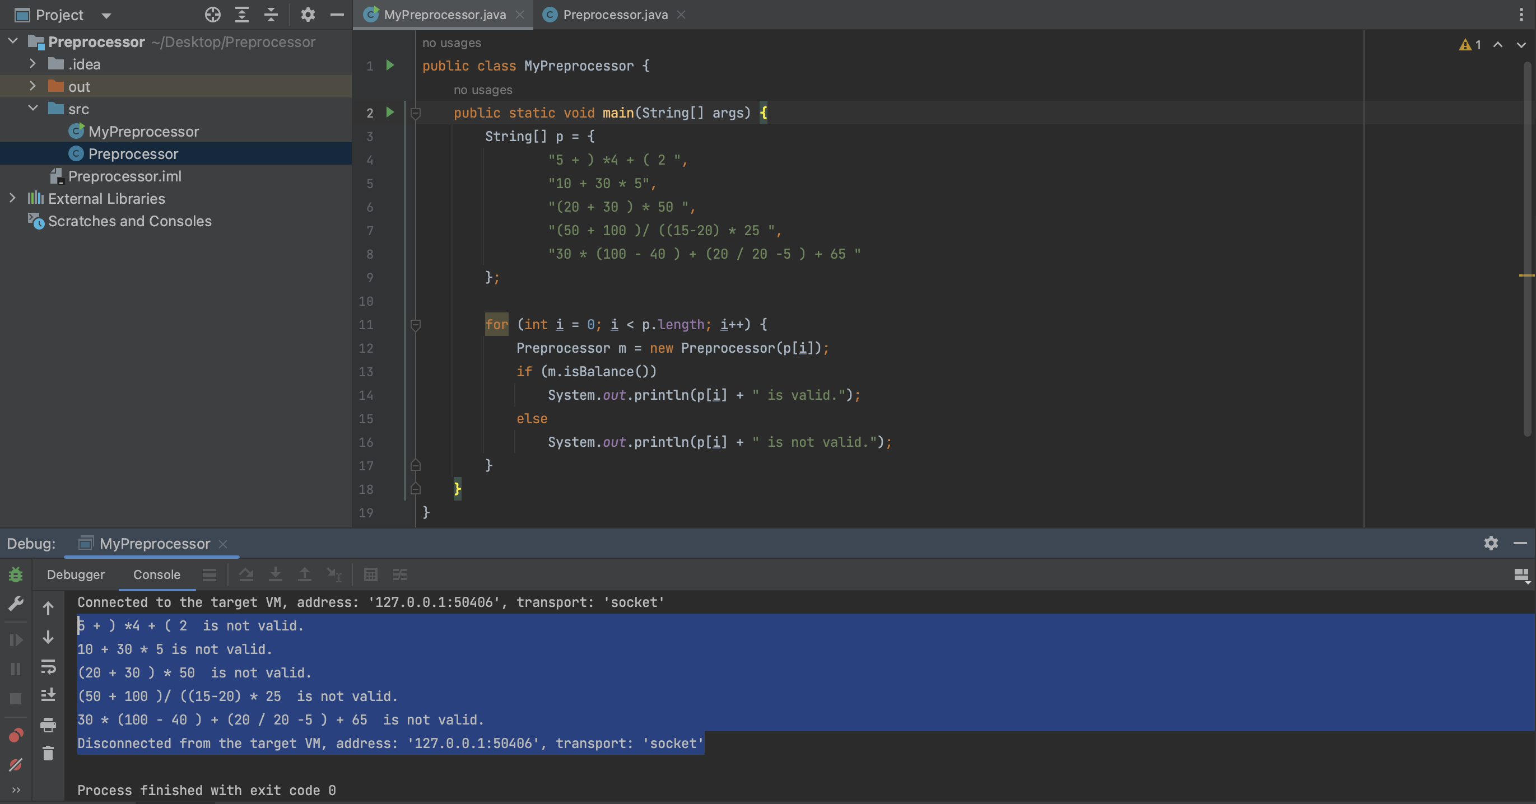Open editor tabs more options menu
Viewport: 1536px width, 804px height.
tap(1521, 15)
